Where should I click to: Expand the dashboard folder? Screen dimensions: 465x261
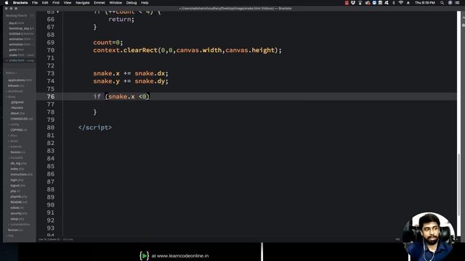pyautogui.click(x=15, y=91)
